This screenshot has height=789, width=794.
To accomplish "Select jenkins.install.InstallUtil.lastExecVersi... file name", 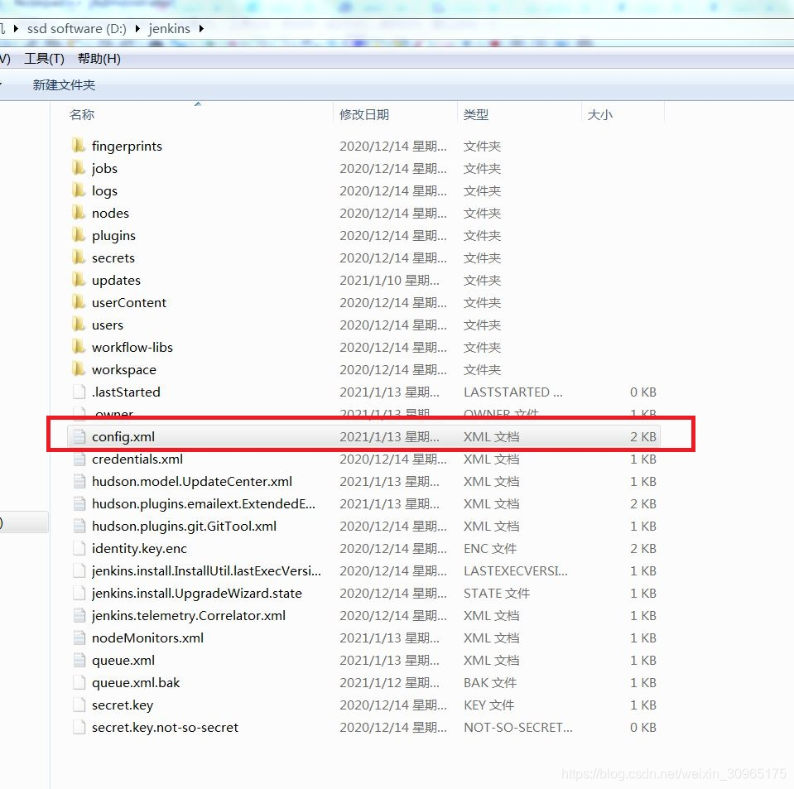I will pyautogui.click(x=206, y=570).
